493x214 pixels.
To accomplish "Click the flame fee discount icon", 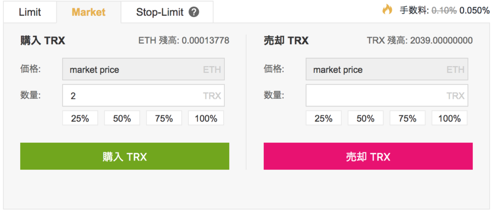I will pos(388,10).
